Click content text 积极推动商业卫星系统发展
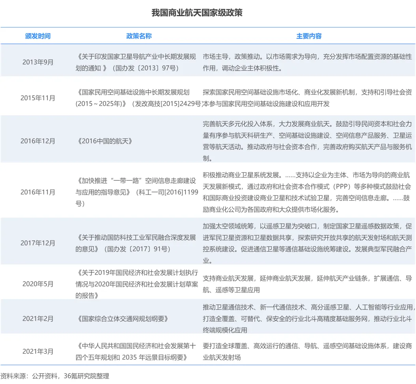The image size is (416, 384). click(307, 192)
